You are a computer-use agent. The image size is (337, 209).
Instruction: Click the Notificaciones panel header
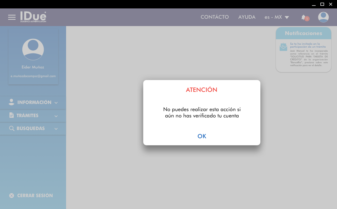coord(303,33)
